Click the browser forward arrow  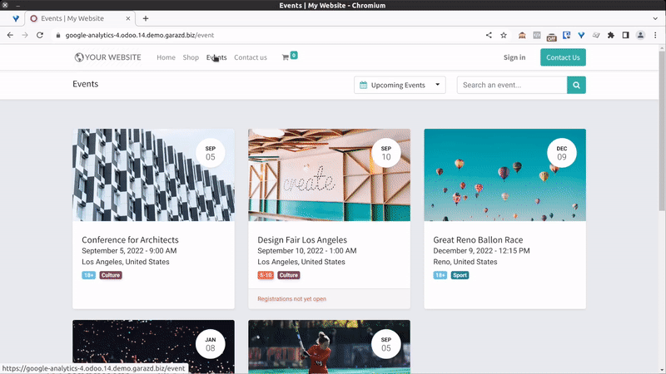click(x=25, y=35)
